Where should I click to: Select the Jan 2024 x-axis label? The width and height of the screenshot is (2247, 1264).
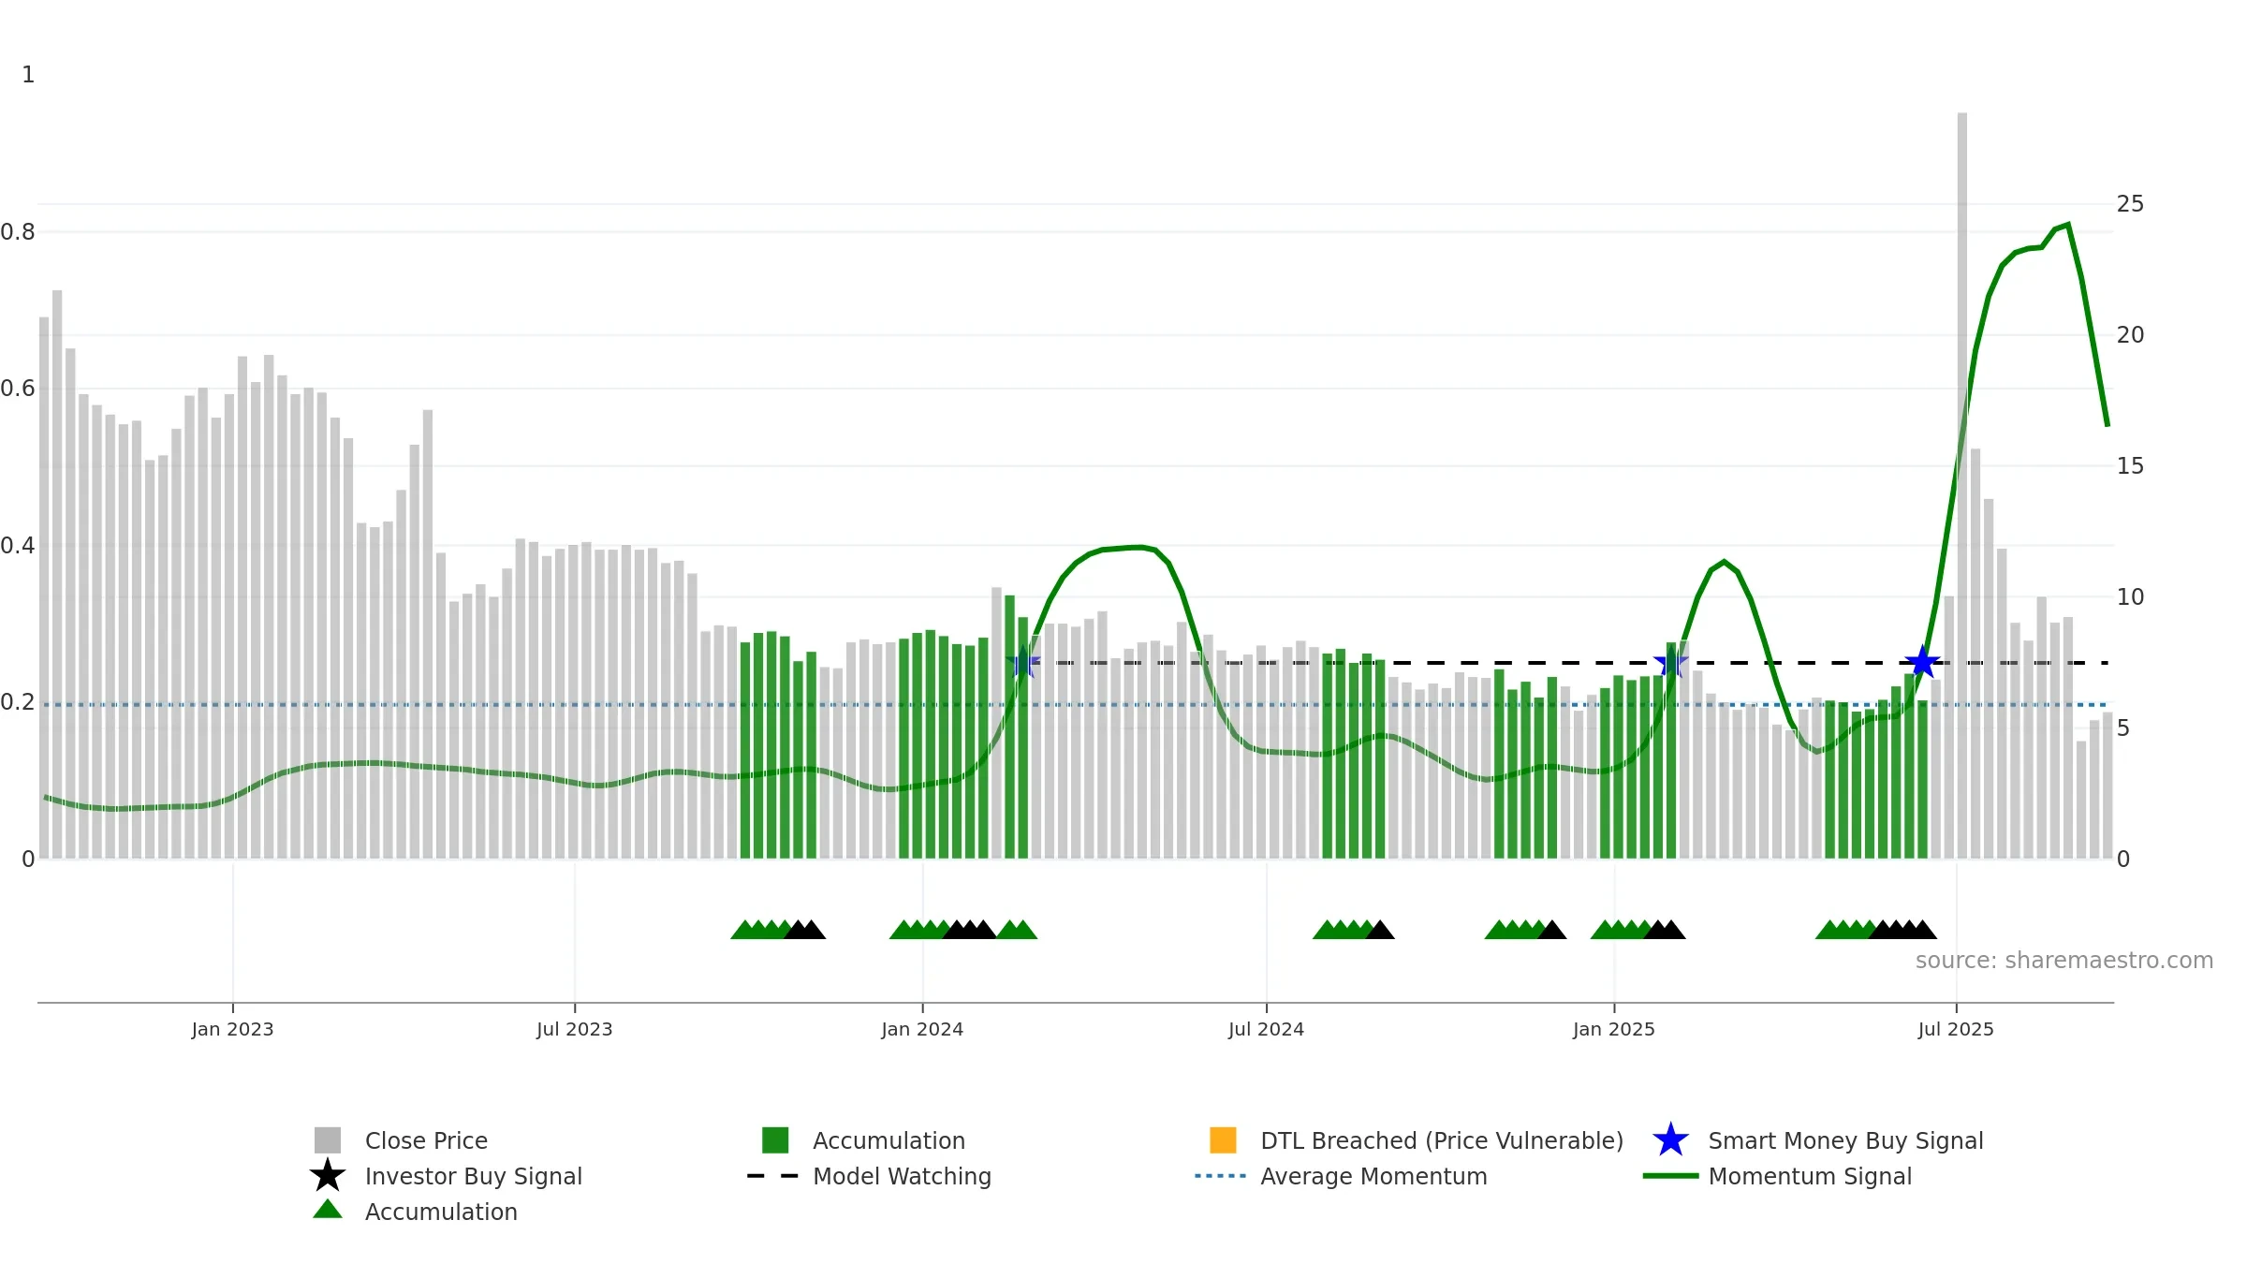922,1030
